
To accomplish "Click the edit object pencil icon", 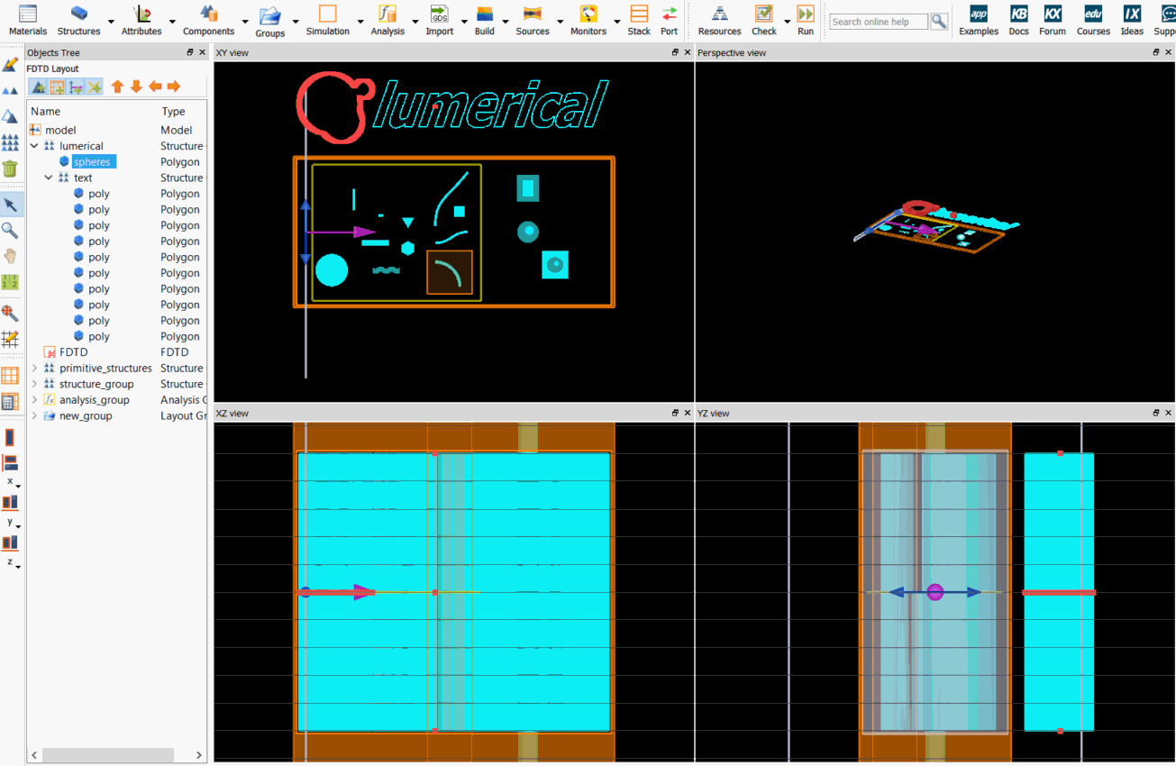I will point(10,65).
